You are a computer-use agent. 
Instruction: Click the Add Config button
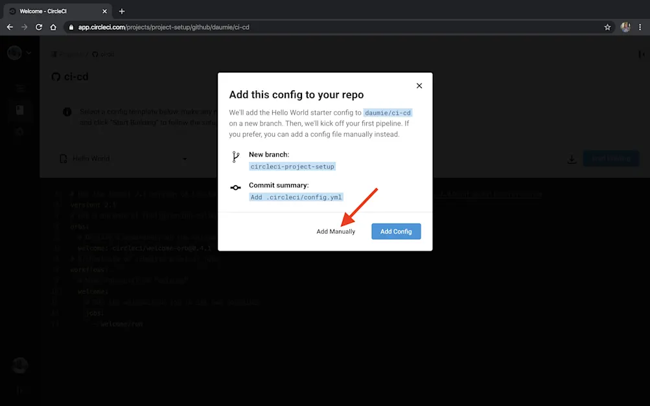pos(396,231)
